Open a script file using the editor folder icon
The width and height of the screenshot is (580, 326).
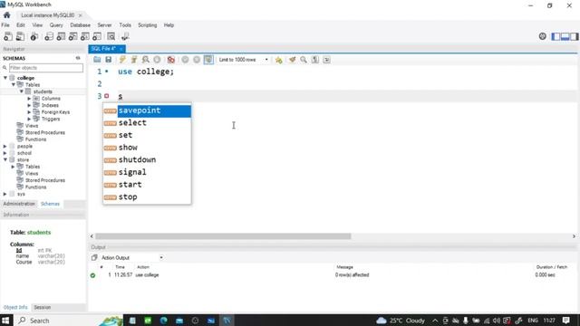[x=97, y=60]
